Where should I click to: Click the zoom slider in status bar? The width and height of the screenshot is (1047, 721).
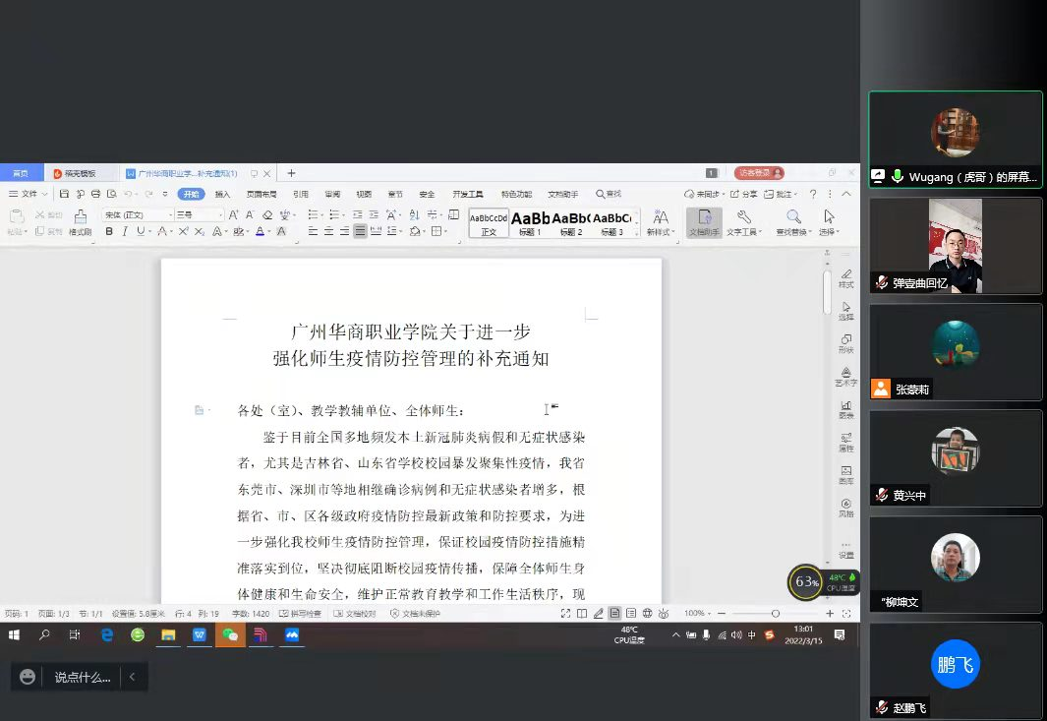click(775, 614)
